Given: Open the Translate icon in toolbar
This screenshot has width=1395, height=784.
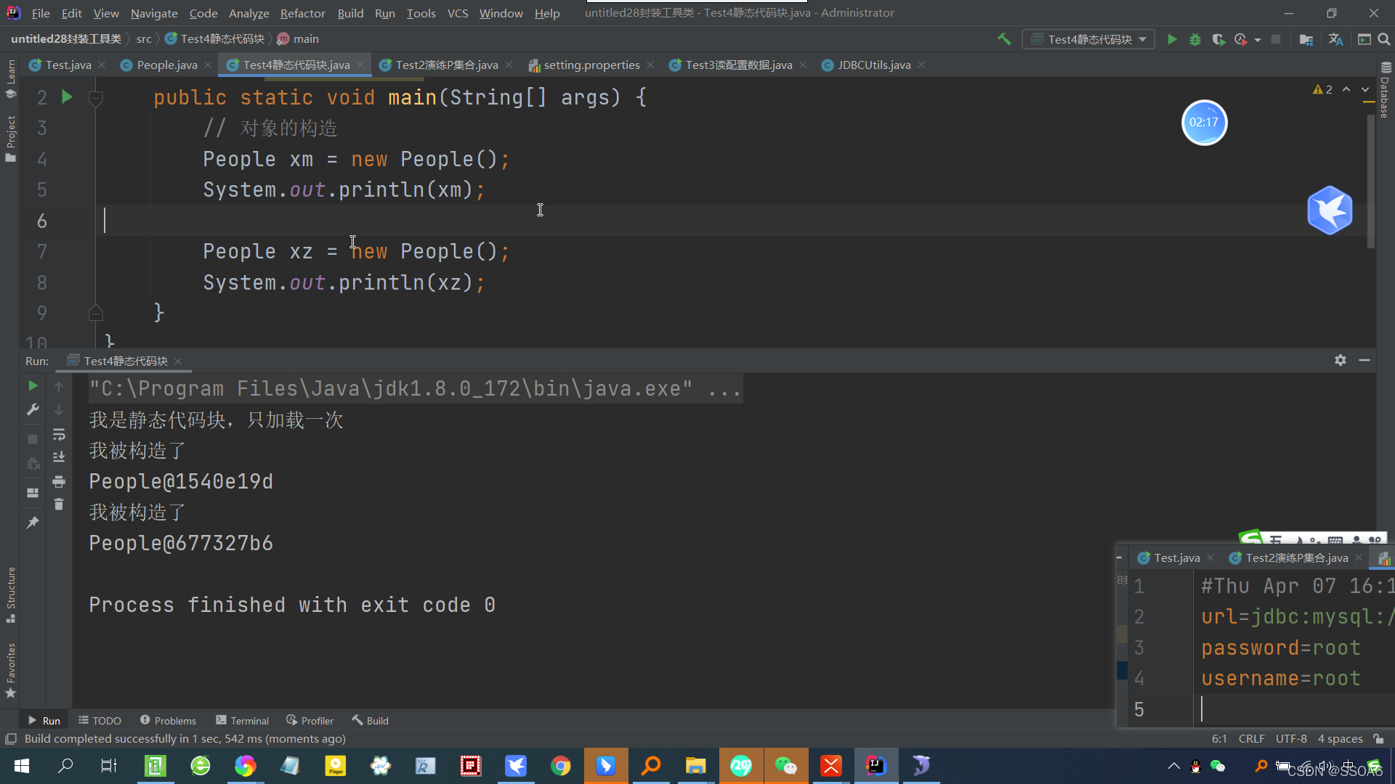Looking at the screenshot, I should coord(1335,39).
